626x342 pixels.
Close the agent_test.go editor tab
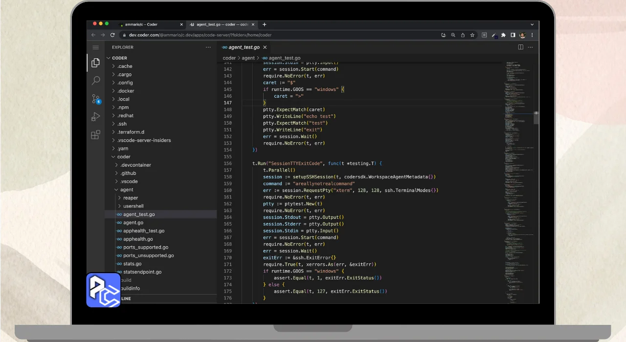pos(265,47)
